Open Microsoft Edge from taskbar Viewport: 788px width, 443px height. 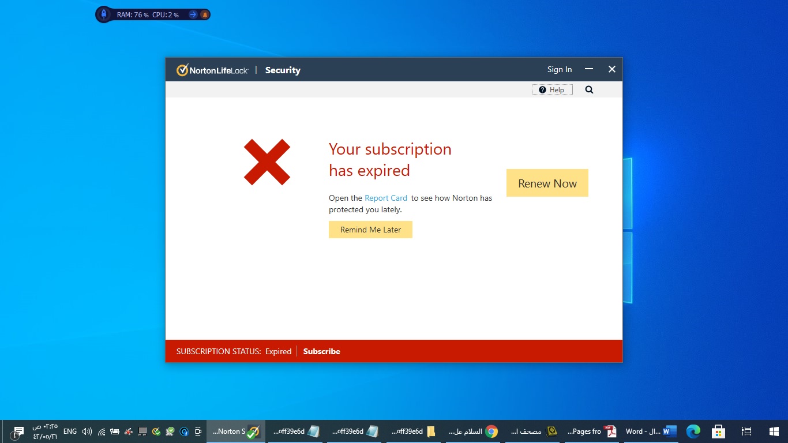tap(693, 431)
